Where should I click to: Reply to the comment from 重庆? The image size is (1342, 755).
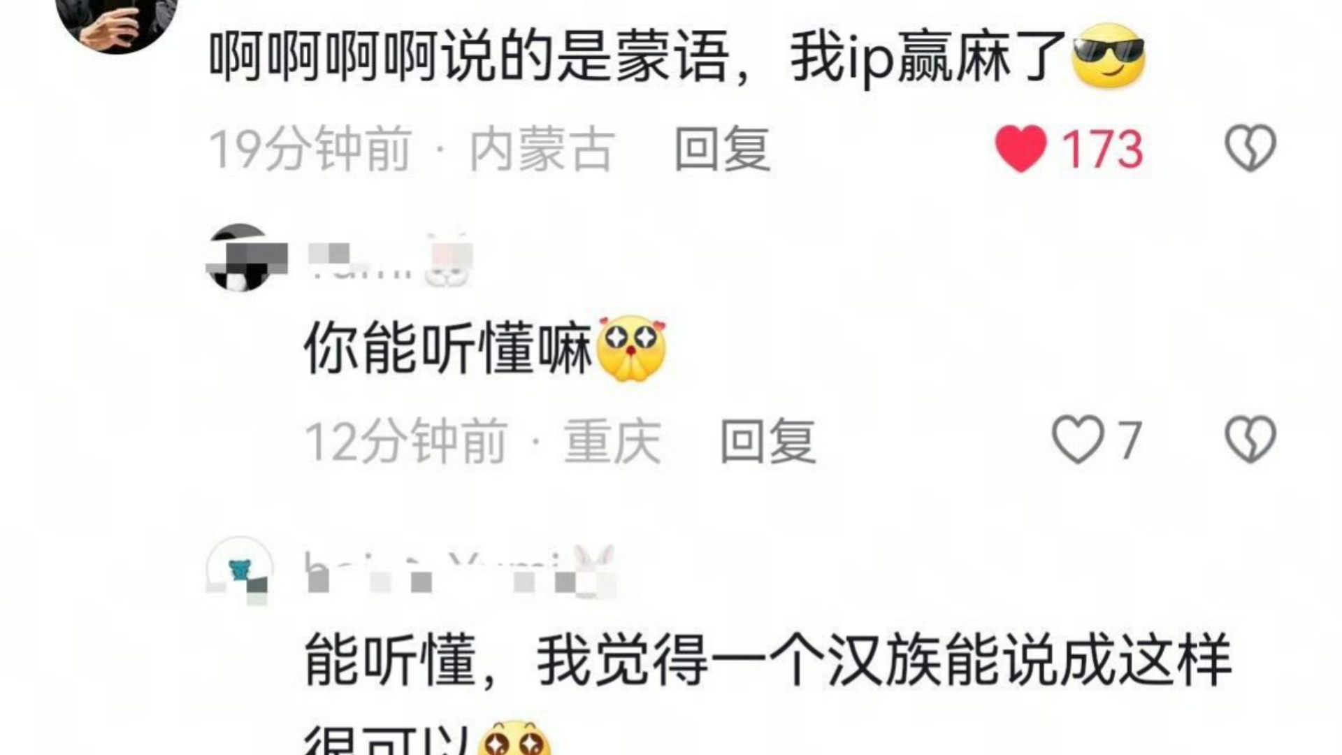tap(767, 441)
